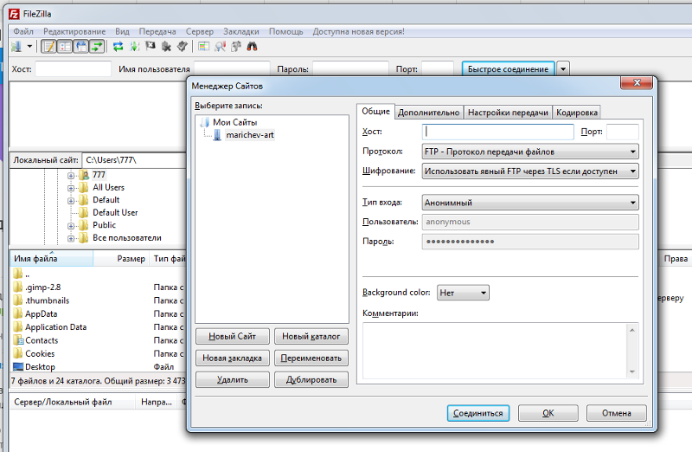The width and height of the screenshot is (692, 452).
Task: Click the refresh file lists icon
Action: click(x=119, y=47)
